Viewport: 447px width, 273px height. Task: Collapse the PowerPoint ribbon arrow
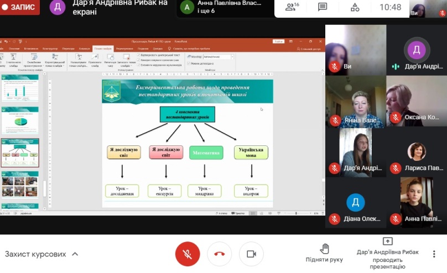323,70
